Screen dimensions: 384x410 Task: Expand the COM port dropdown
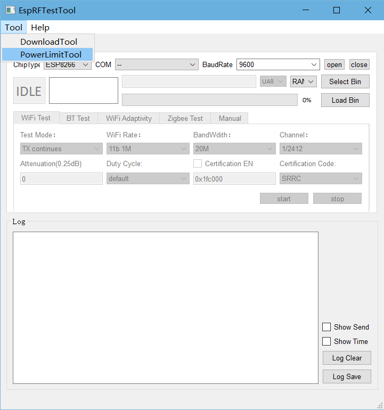point(157,64)
